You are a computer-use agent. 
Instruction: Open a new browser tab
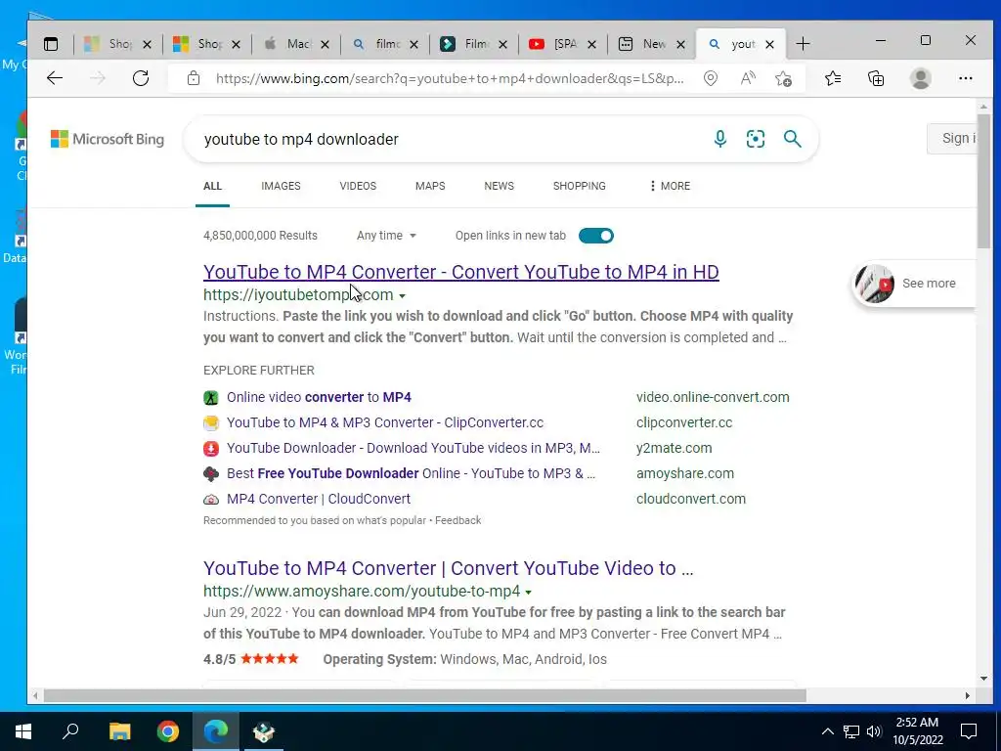804,44
